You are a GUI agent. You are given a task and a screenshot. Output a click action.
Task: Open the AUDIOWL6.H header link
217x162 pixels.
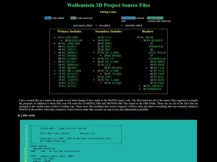[157, 59]
